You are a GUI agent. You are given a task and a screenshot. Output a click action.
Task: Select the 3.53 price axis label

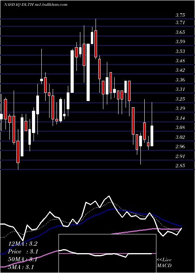180,51
